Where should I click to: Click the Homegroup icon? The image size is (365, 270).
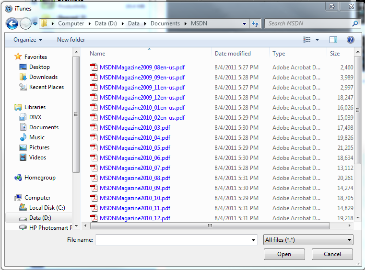pyautogui.click(x=18, y=178)
